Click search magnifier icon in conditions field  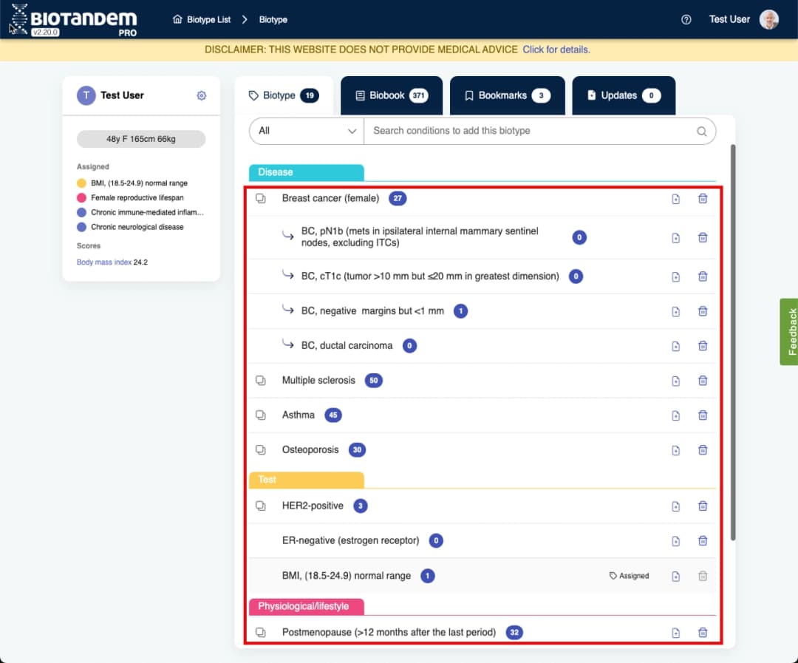[701, 132]
